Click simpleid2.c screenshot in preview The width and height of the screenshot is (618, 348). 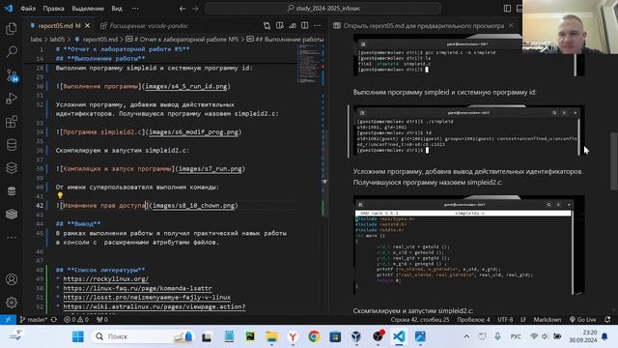pos(468,245)
